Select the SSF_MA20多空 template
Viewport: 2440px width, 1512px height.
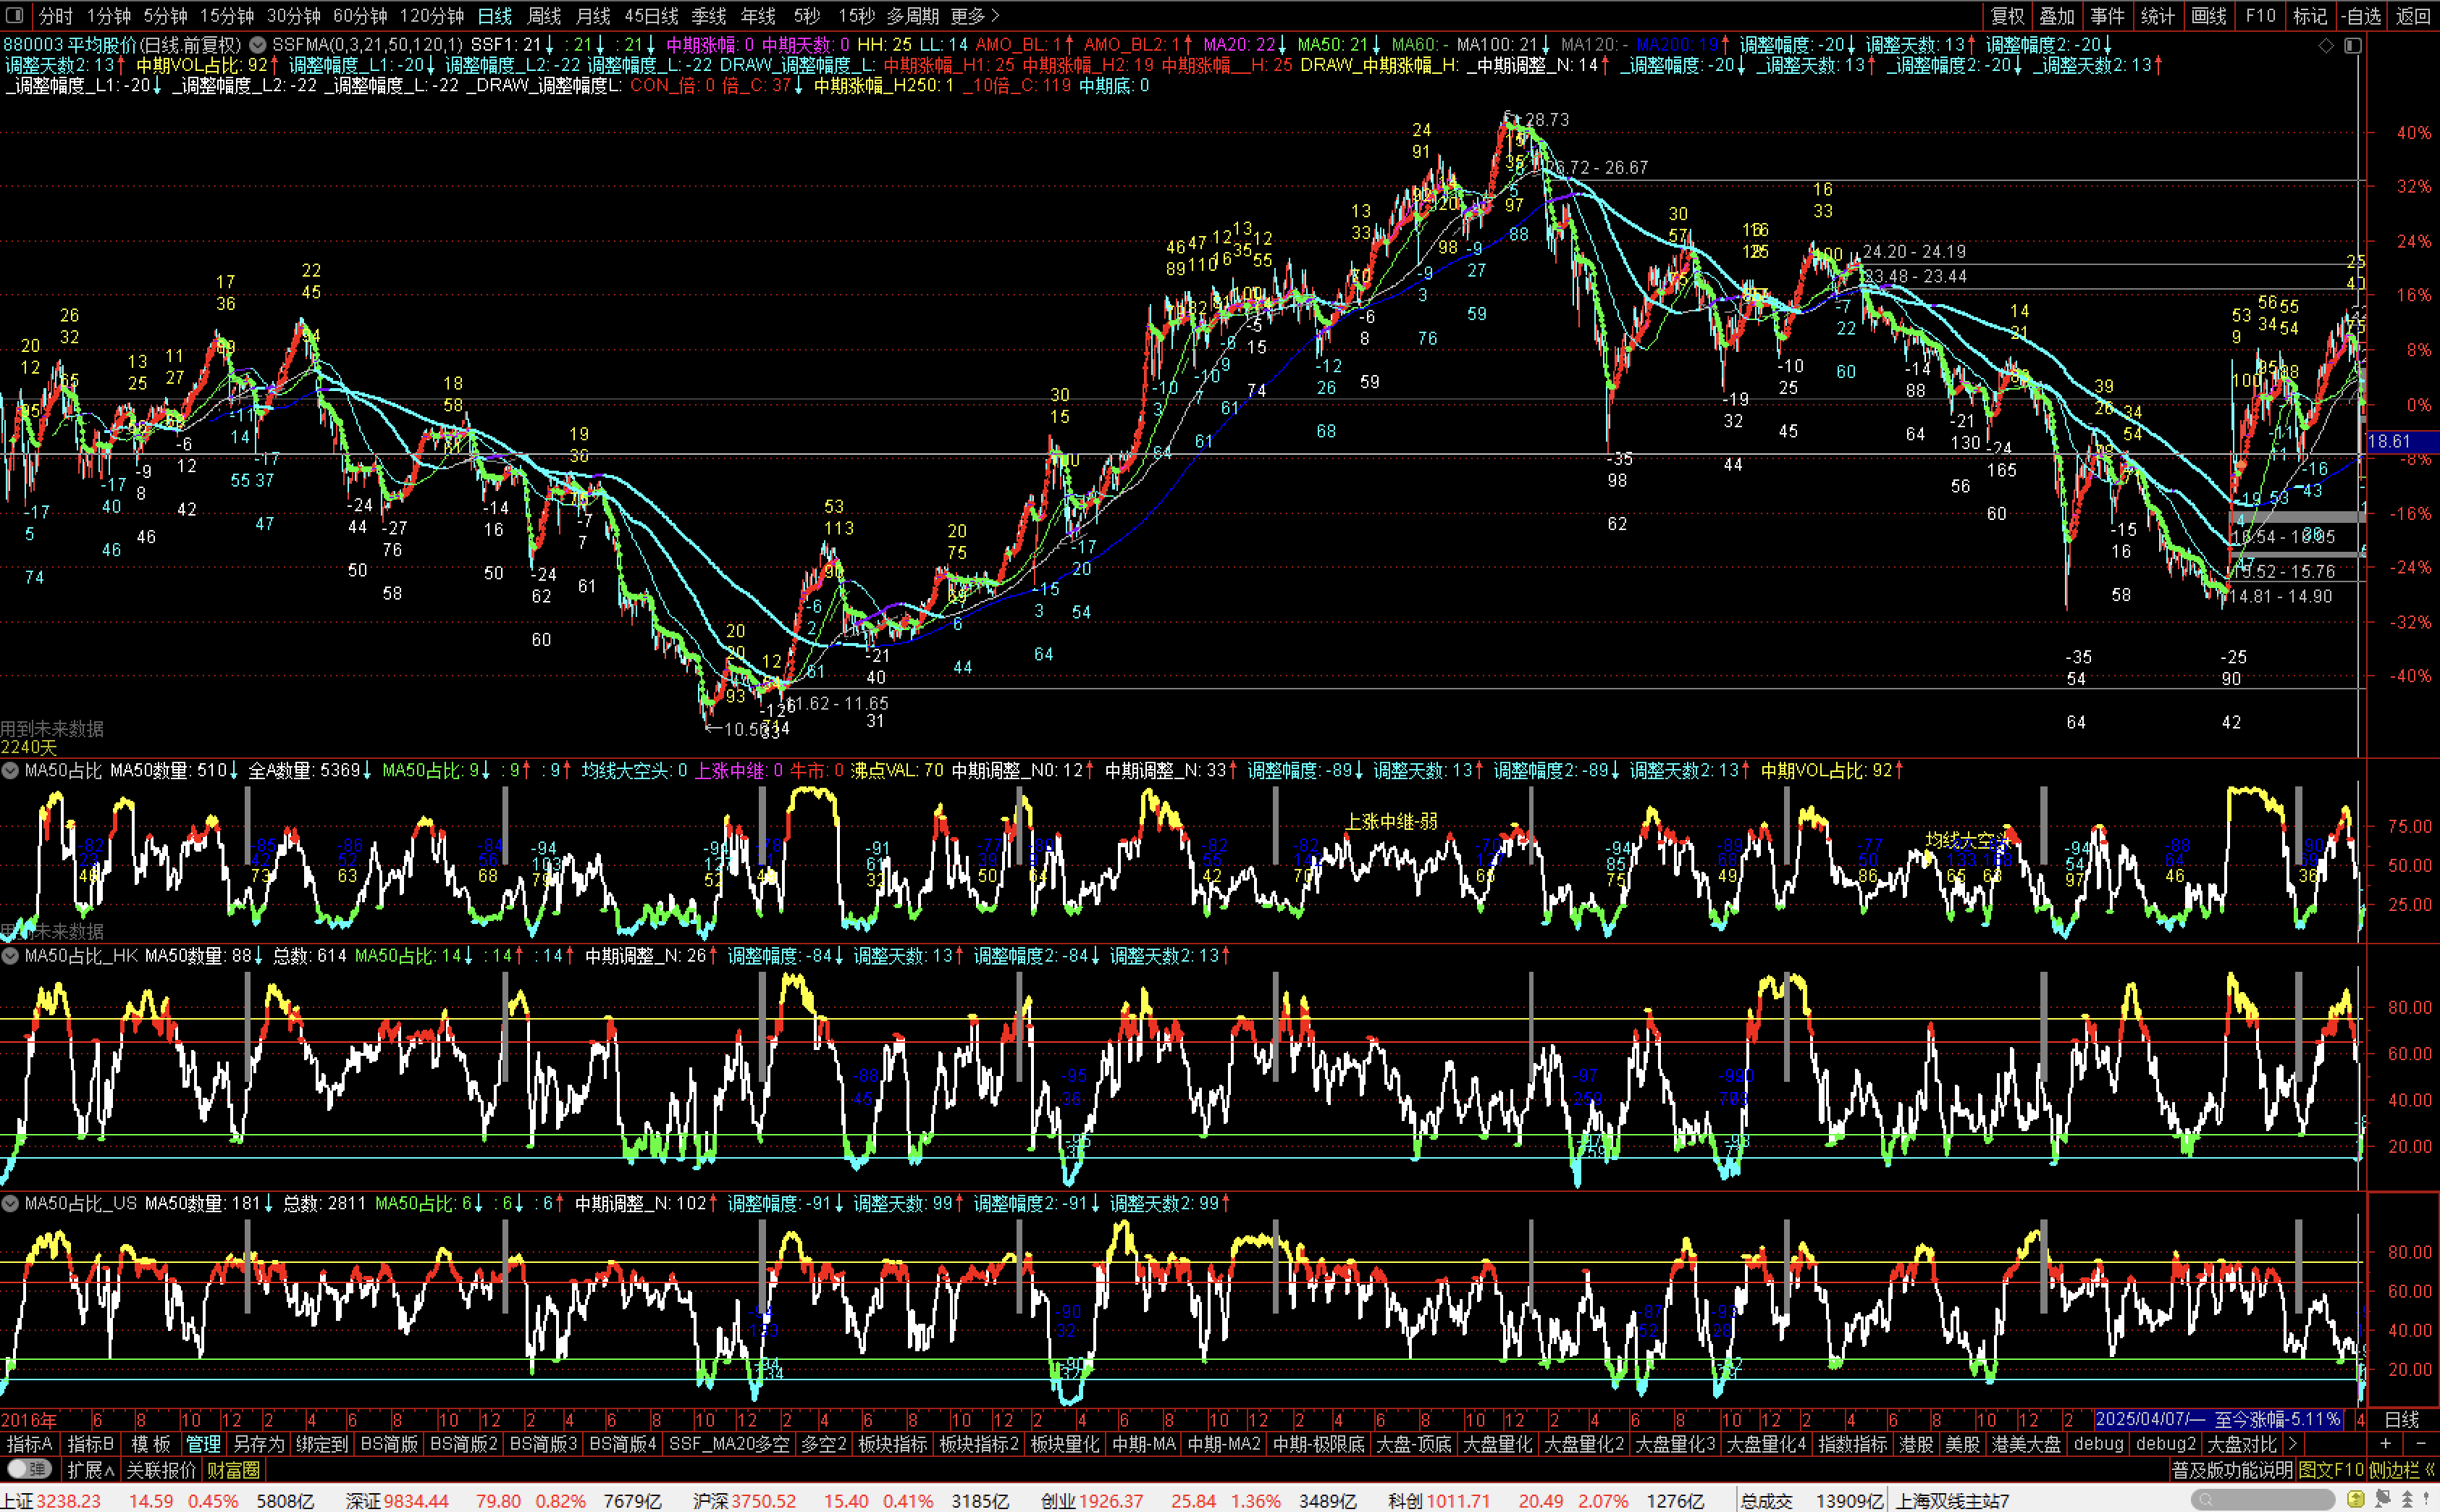point(728,1443)
